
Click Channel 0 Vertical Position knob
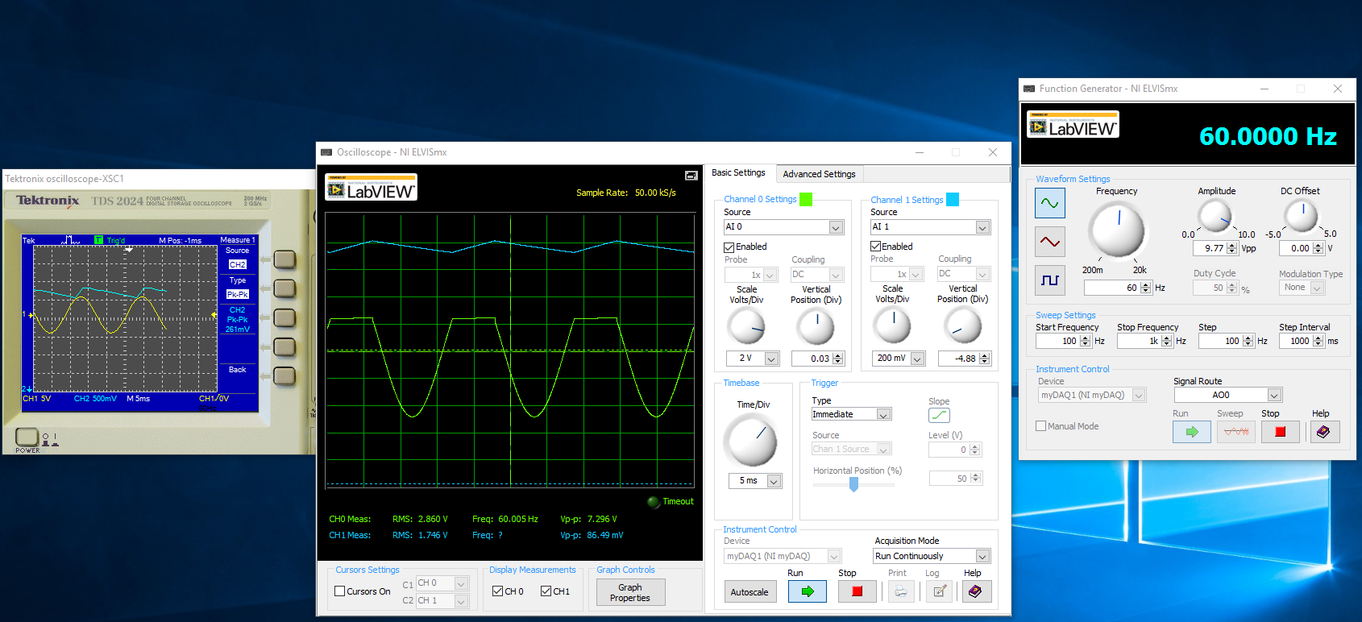click(x=816, y=326)
